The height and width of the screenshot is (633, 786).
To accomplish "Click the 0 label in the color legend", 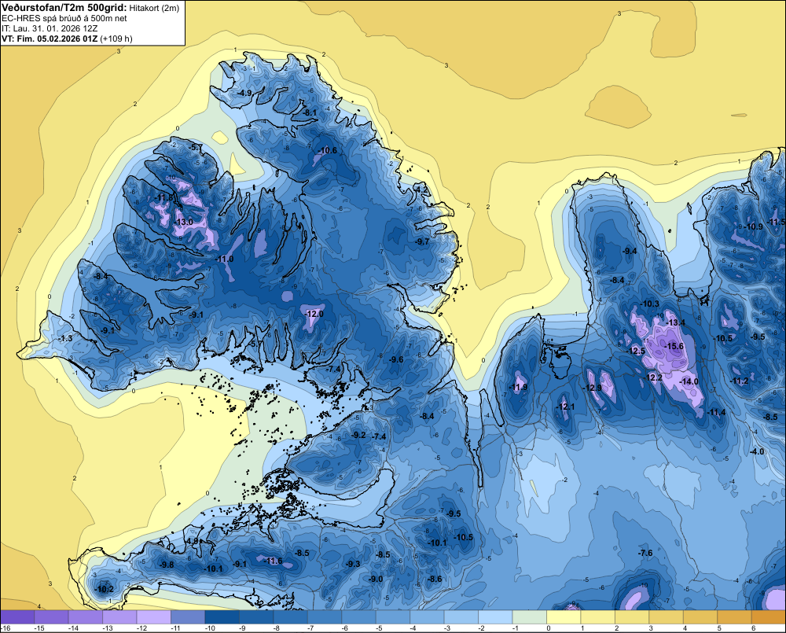I will click(549, 628).
